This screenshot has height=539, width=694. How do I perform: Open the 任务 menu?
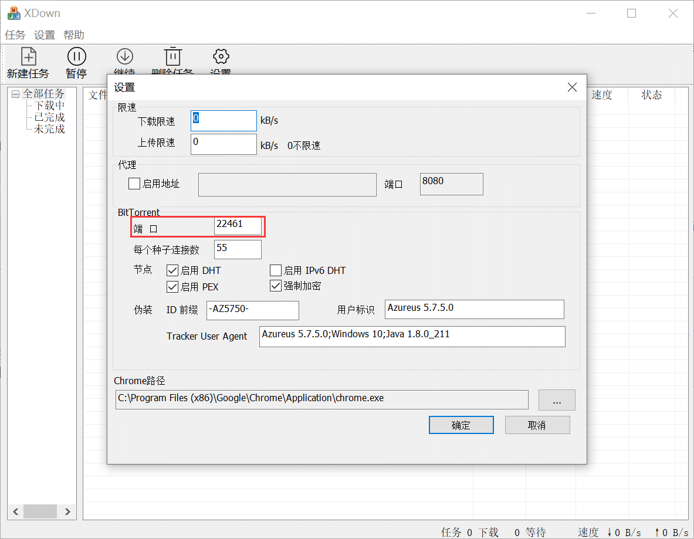tap(15, 35)
